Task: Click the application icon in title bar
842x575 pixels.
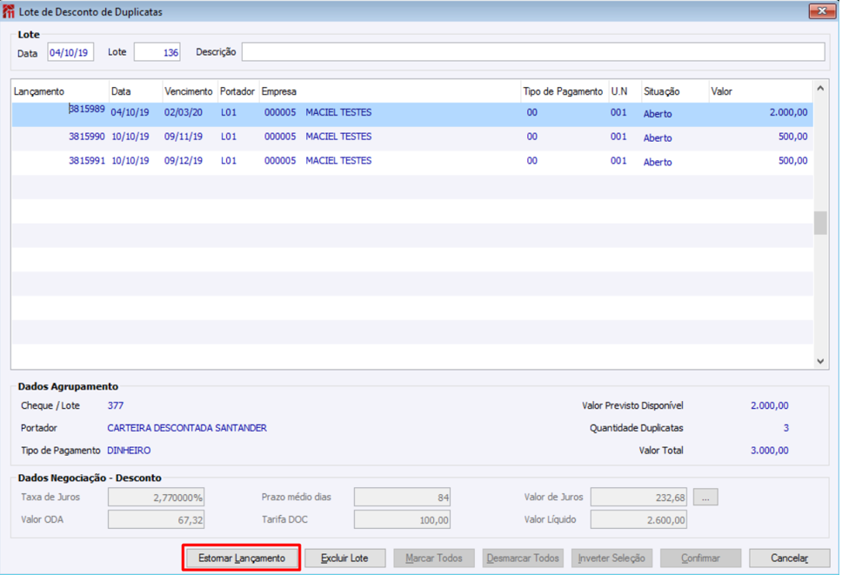Action: pyautogui.click(x=10, y=12)
